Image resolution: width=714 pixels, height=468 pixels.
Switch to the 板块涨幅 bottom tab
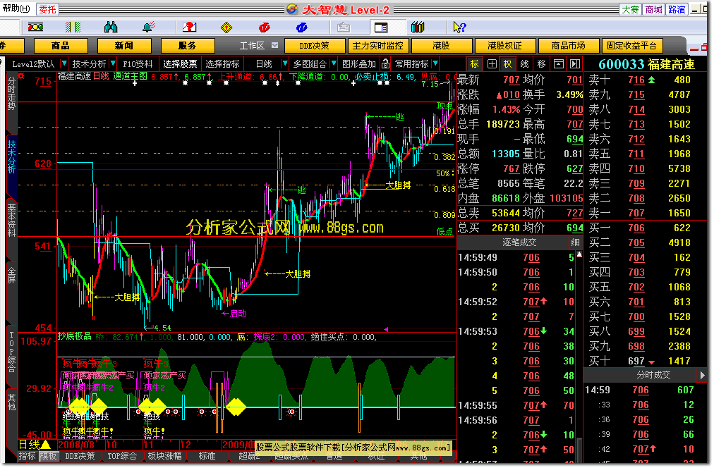164,456
